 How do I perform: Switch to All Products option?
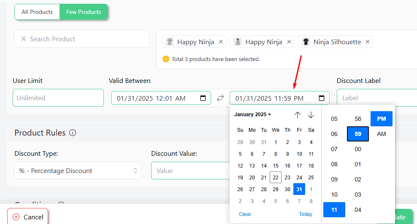click(37, 12)
